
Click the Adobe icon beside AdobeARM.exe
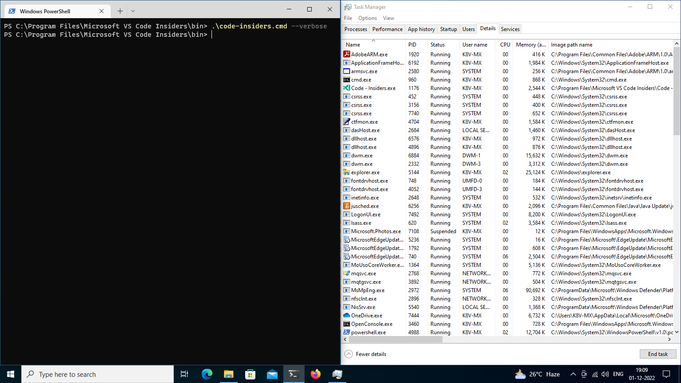[x=346, y=54]
